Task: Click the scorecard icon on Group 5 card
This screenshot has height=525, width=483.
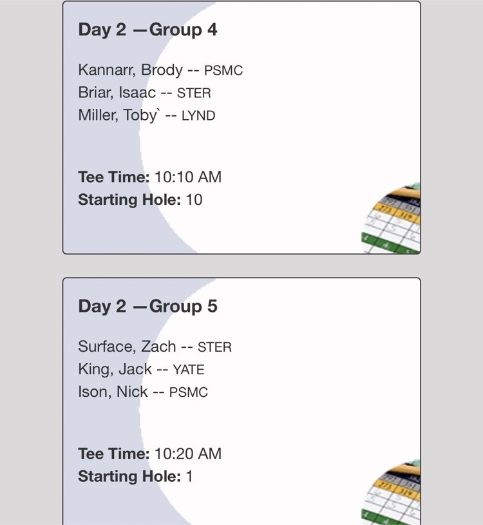Action: [x=391, y=492]
